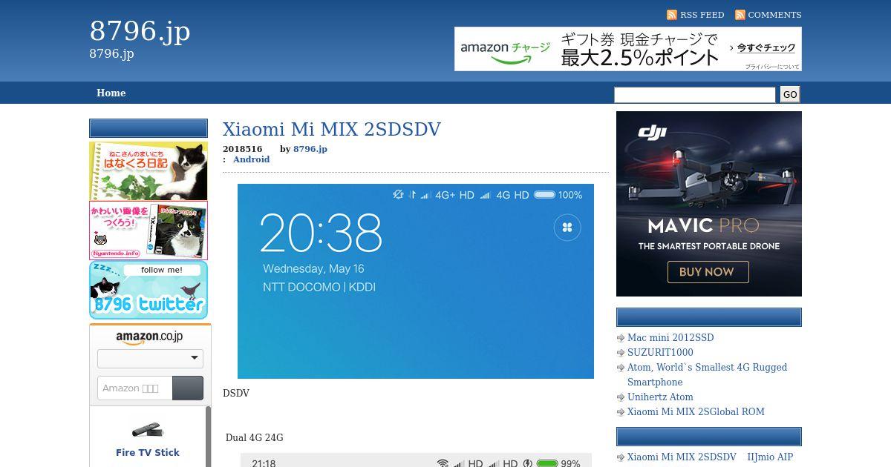Click the Fire TV Stick product image
This screenshot has width=891, height=467.
(x=148, y=429)
